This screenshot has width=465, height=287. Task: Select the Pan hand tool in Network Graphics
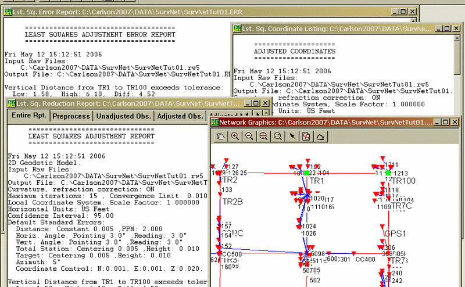tap(220, 137)
